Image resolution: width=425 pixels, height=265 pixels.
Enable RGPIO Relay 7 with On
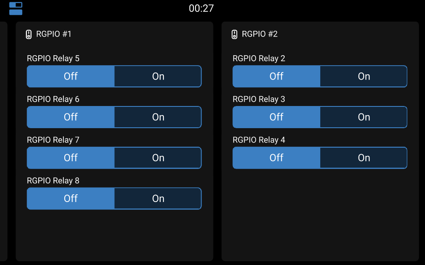tap(158, 158)
